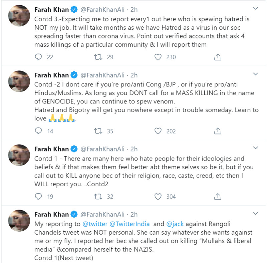
Task: Open Farah Khan's avatar on the top tweet
Action: click(19, 16)
